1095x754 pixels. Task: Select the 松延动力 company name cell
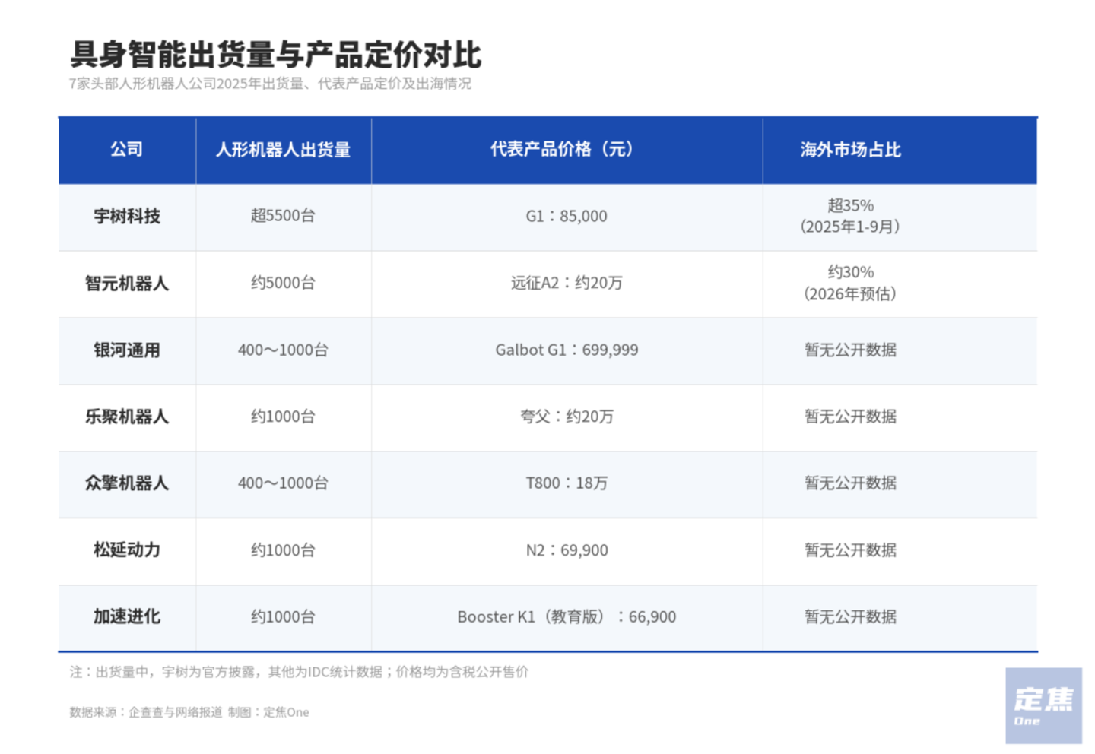[127, 550]
